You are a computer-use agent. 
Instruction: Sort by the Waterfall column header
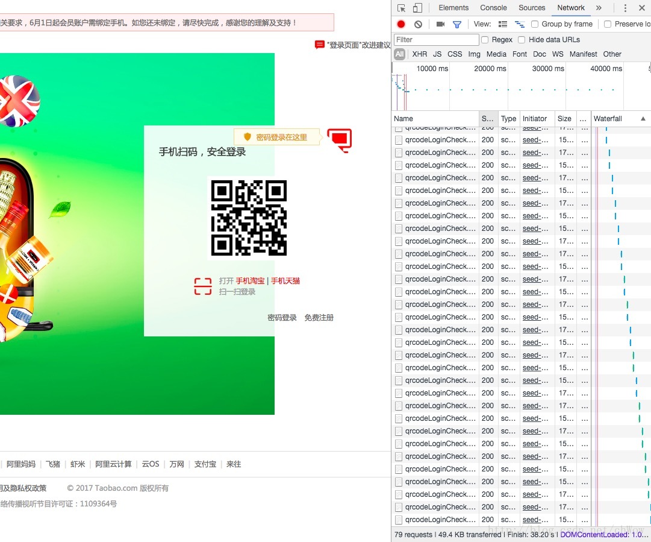(x=621, y=118)
